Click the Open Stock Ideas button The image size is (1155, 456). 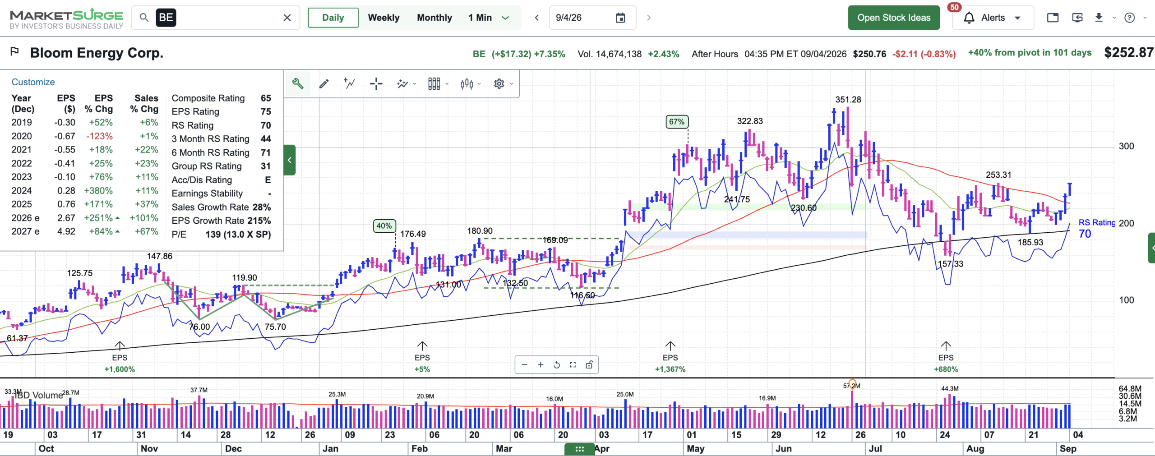pos(894,18)
